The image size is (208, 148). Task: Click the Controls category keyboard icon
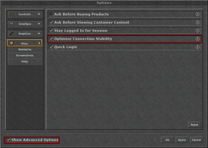12,14
